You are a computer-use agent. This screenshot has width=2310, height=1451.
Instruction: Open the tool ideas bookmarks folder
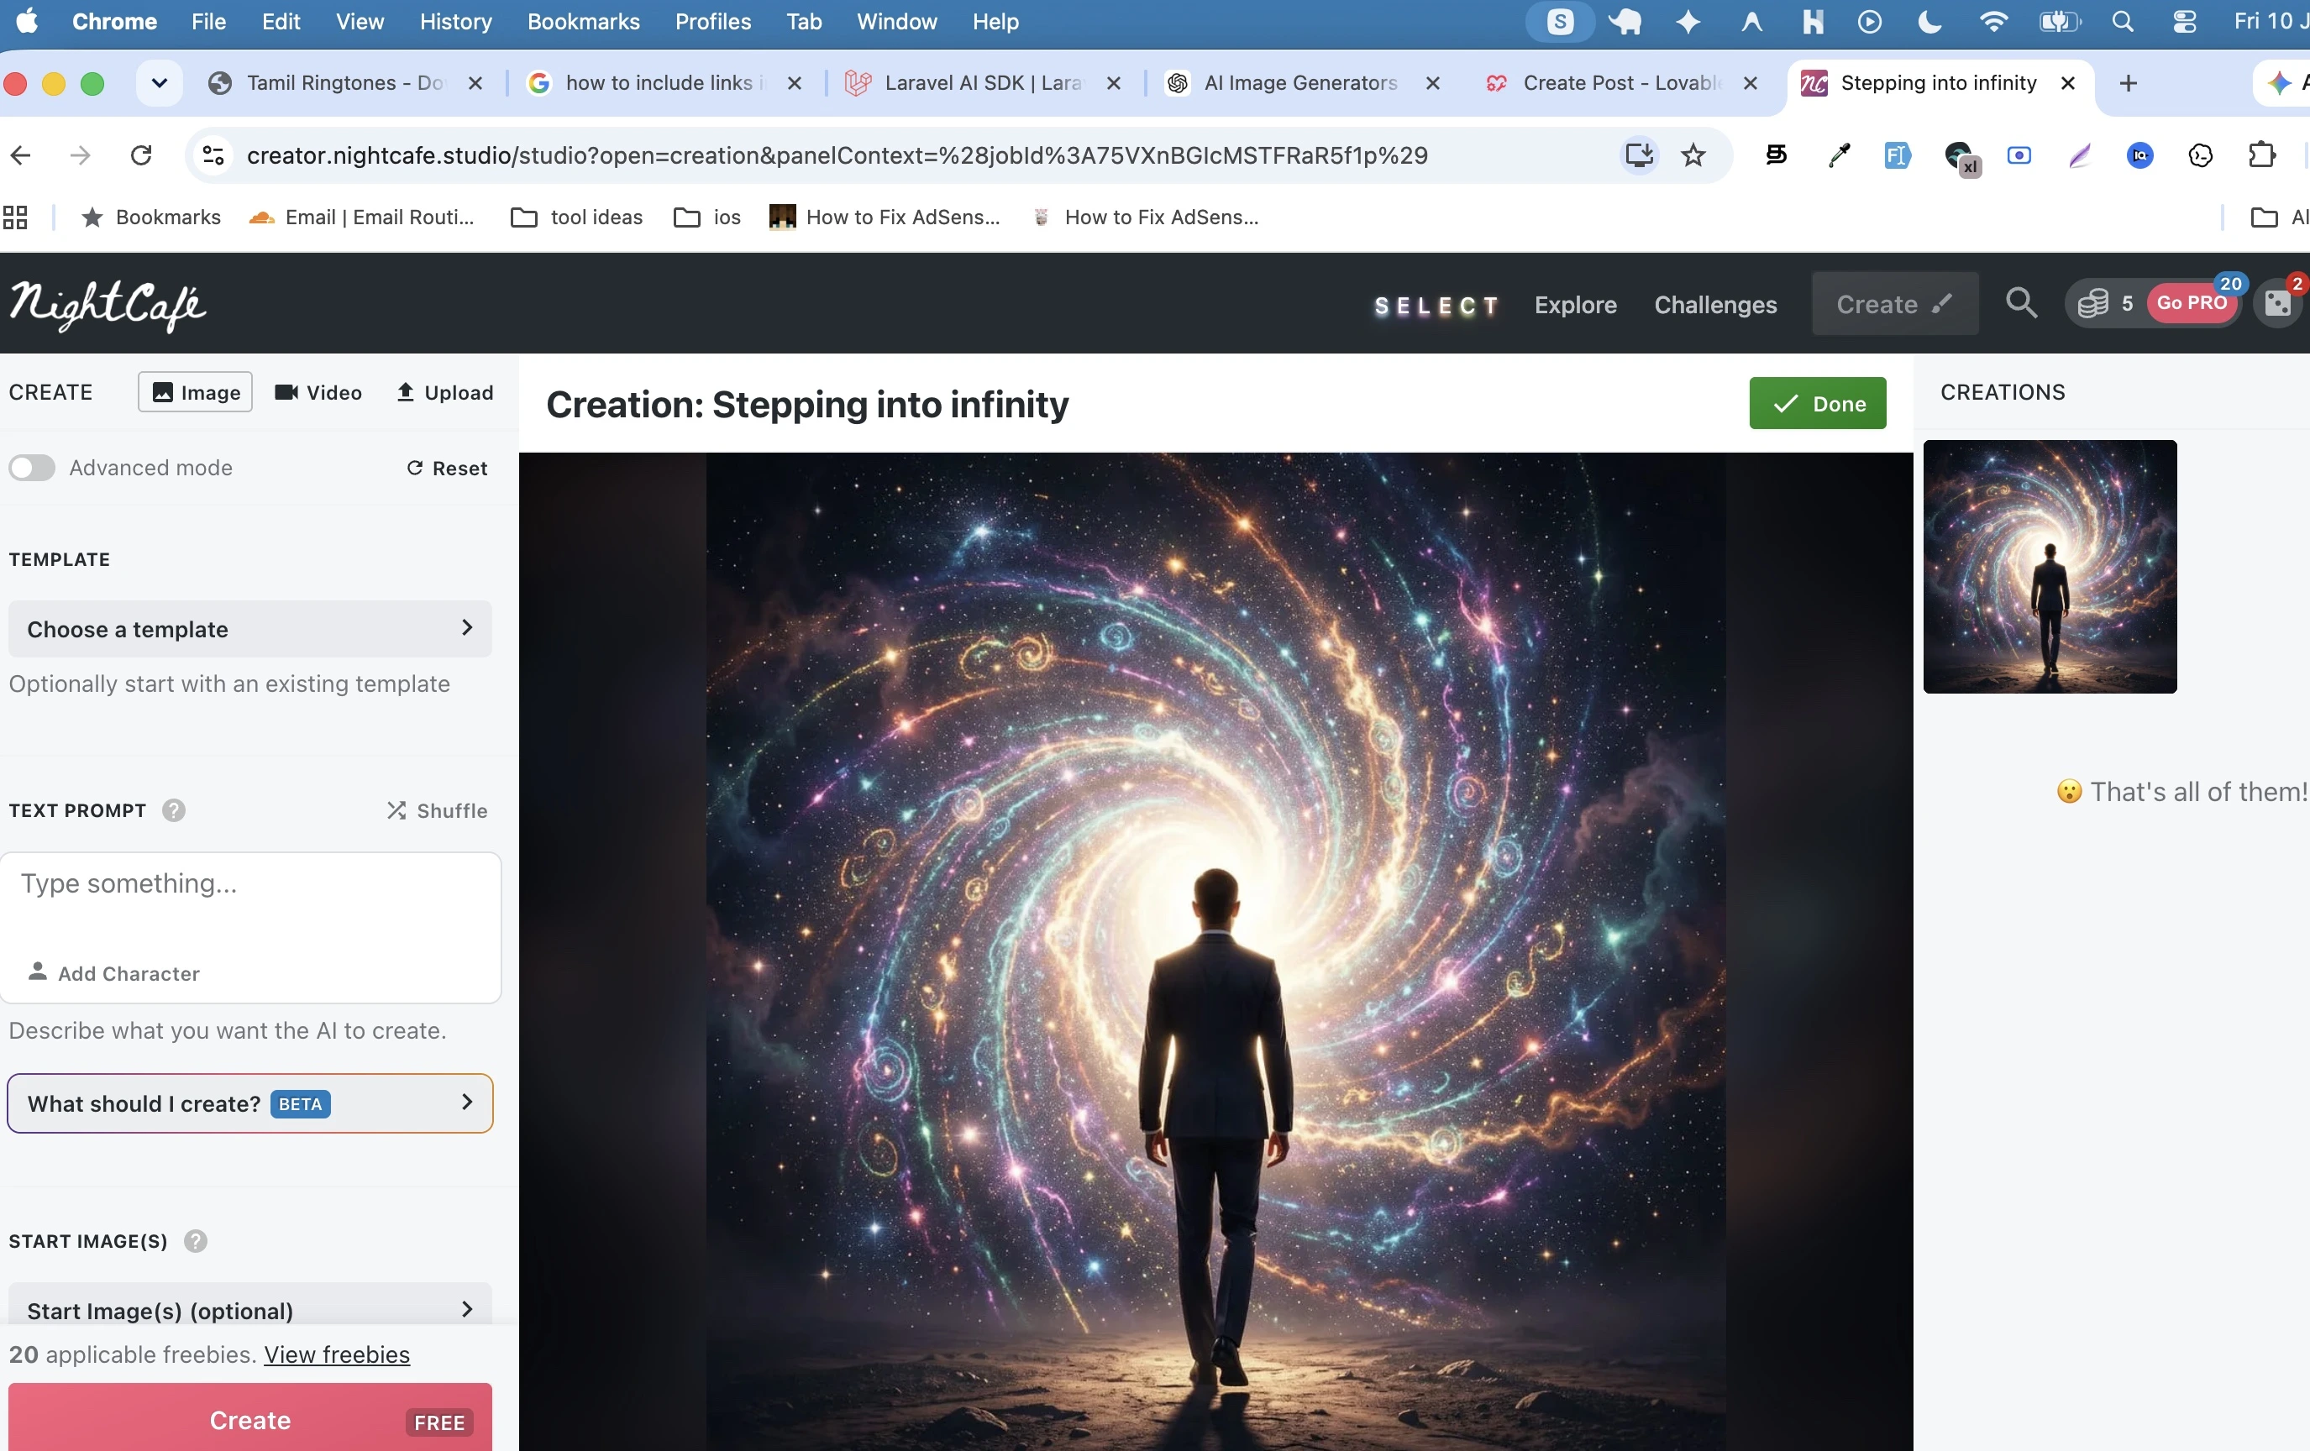pos(576,217)
